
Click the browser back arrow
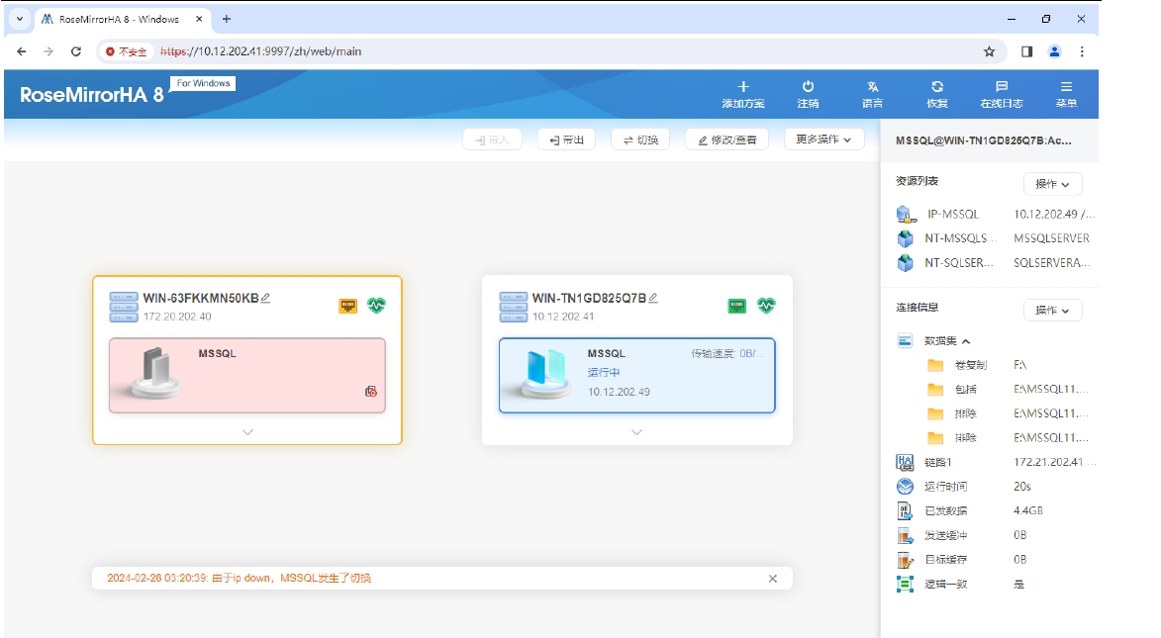[22, 51]
